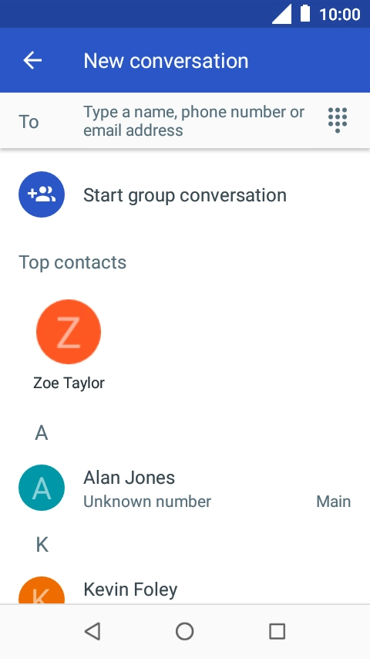
Task: Tap the Top contacts section header
Action: (x=72, y=262)
